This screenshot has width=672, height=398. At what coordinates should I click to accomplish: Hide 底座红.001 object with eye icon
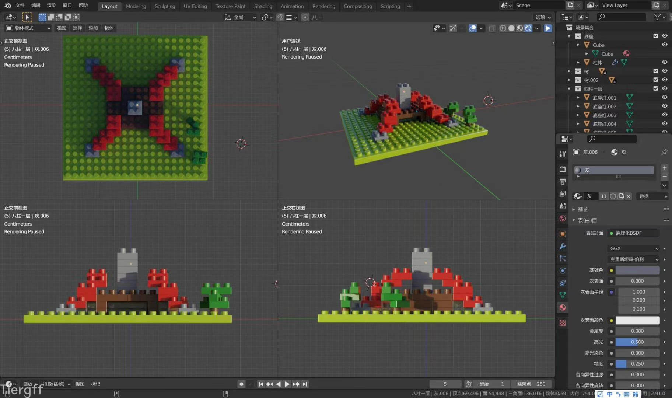click(665, 98)
